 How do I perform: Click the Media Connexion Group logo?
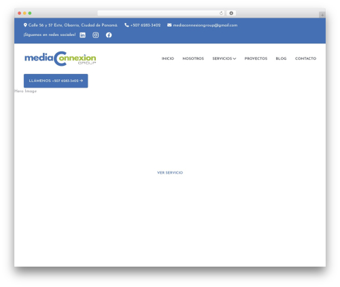click(x=61, y=58)
